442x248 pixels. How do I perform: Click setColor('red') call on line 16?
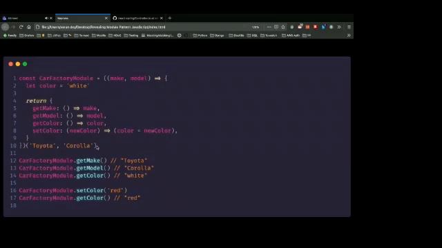click(102, 190)
